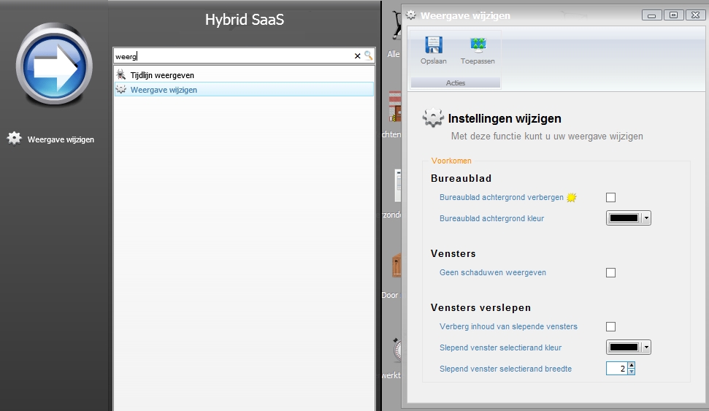Open Bureaublad achtergrond kleur dropdown arrow
The image size is (709, 411).
point(646,218)
